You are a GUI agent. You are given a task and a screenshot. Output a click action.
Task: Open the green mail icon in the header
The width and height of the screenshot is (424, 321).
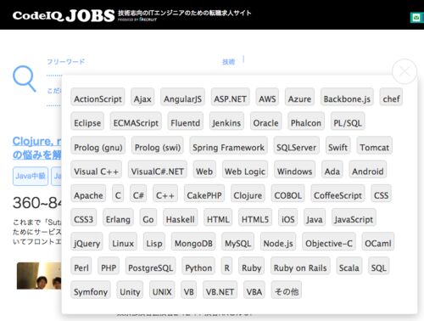coord(416,18)
